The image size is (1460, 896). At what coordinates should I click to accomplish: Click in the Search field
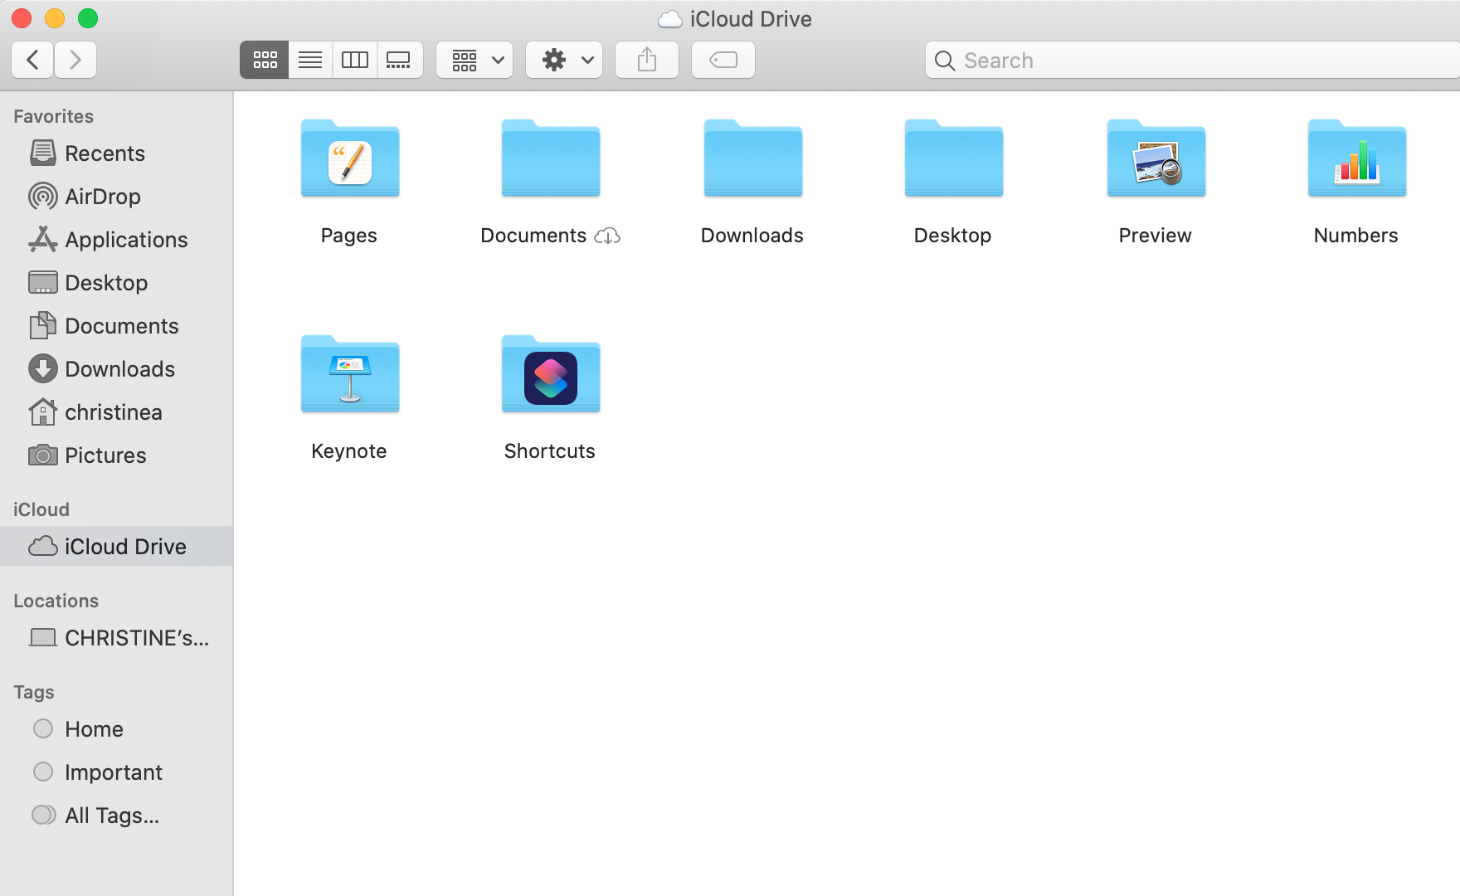pyautogui.click(x=1193, y=60)
